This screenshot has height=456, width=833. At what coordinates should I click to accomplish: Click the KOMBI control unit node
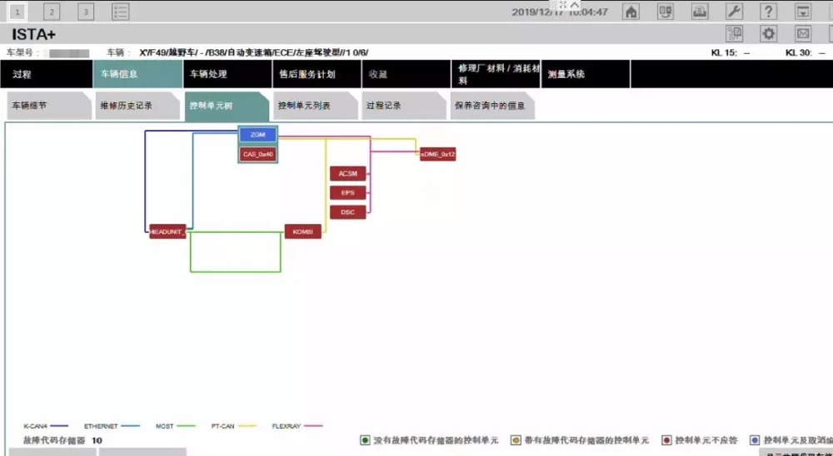pyautogui.click(x=302, y=231)
